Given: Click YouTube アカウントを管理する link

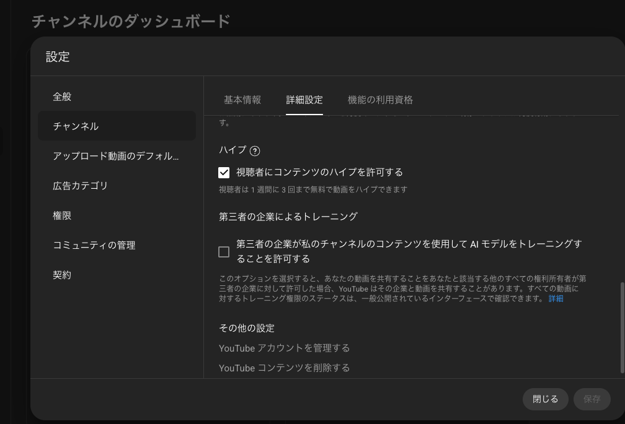Looking at the screenshot, I should pos(284,348).
